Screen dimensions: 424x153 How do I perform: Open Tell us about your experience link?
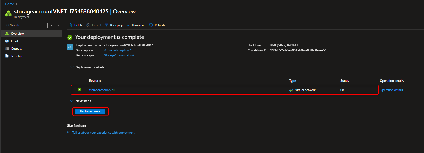[x=103, y=133]
